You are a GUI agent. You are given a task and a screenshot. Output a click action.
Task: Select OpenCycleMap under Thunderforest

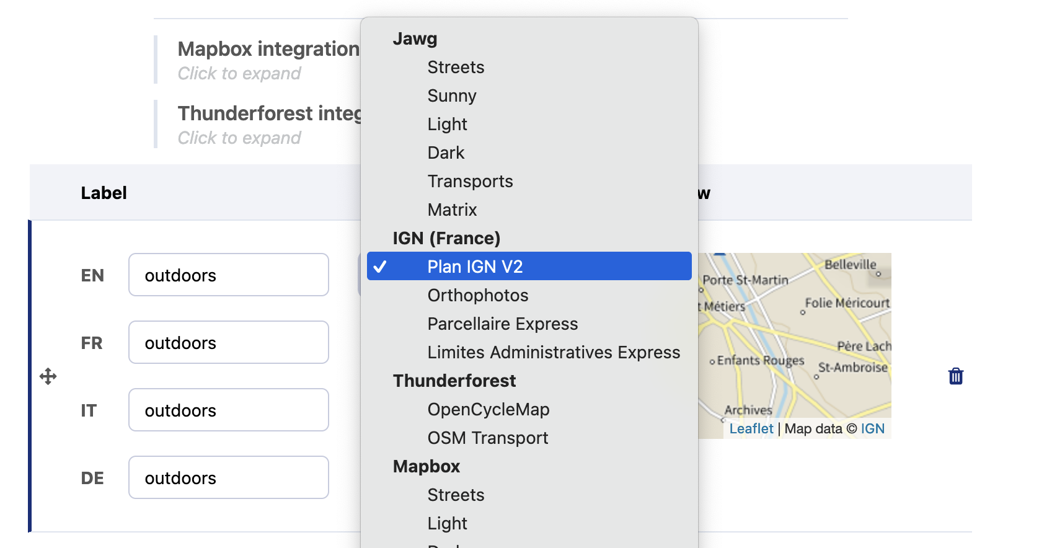(x=488, y=409)
